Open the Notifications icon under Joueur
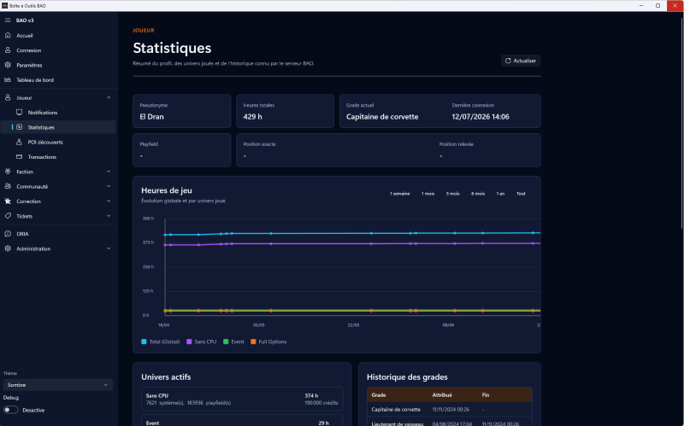684x426 pixels. [19, 113]
